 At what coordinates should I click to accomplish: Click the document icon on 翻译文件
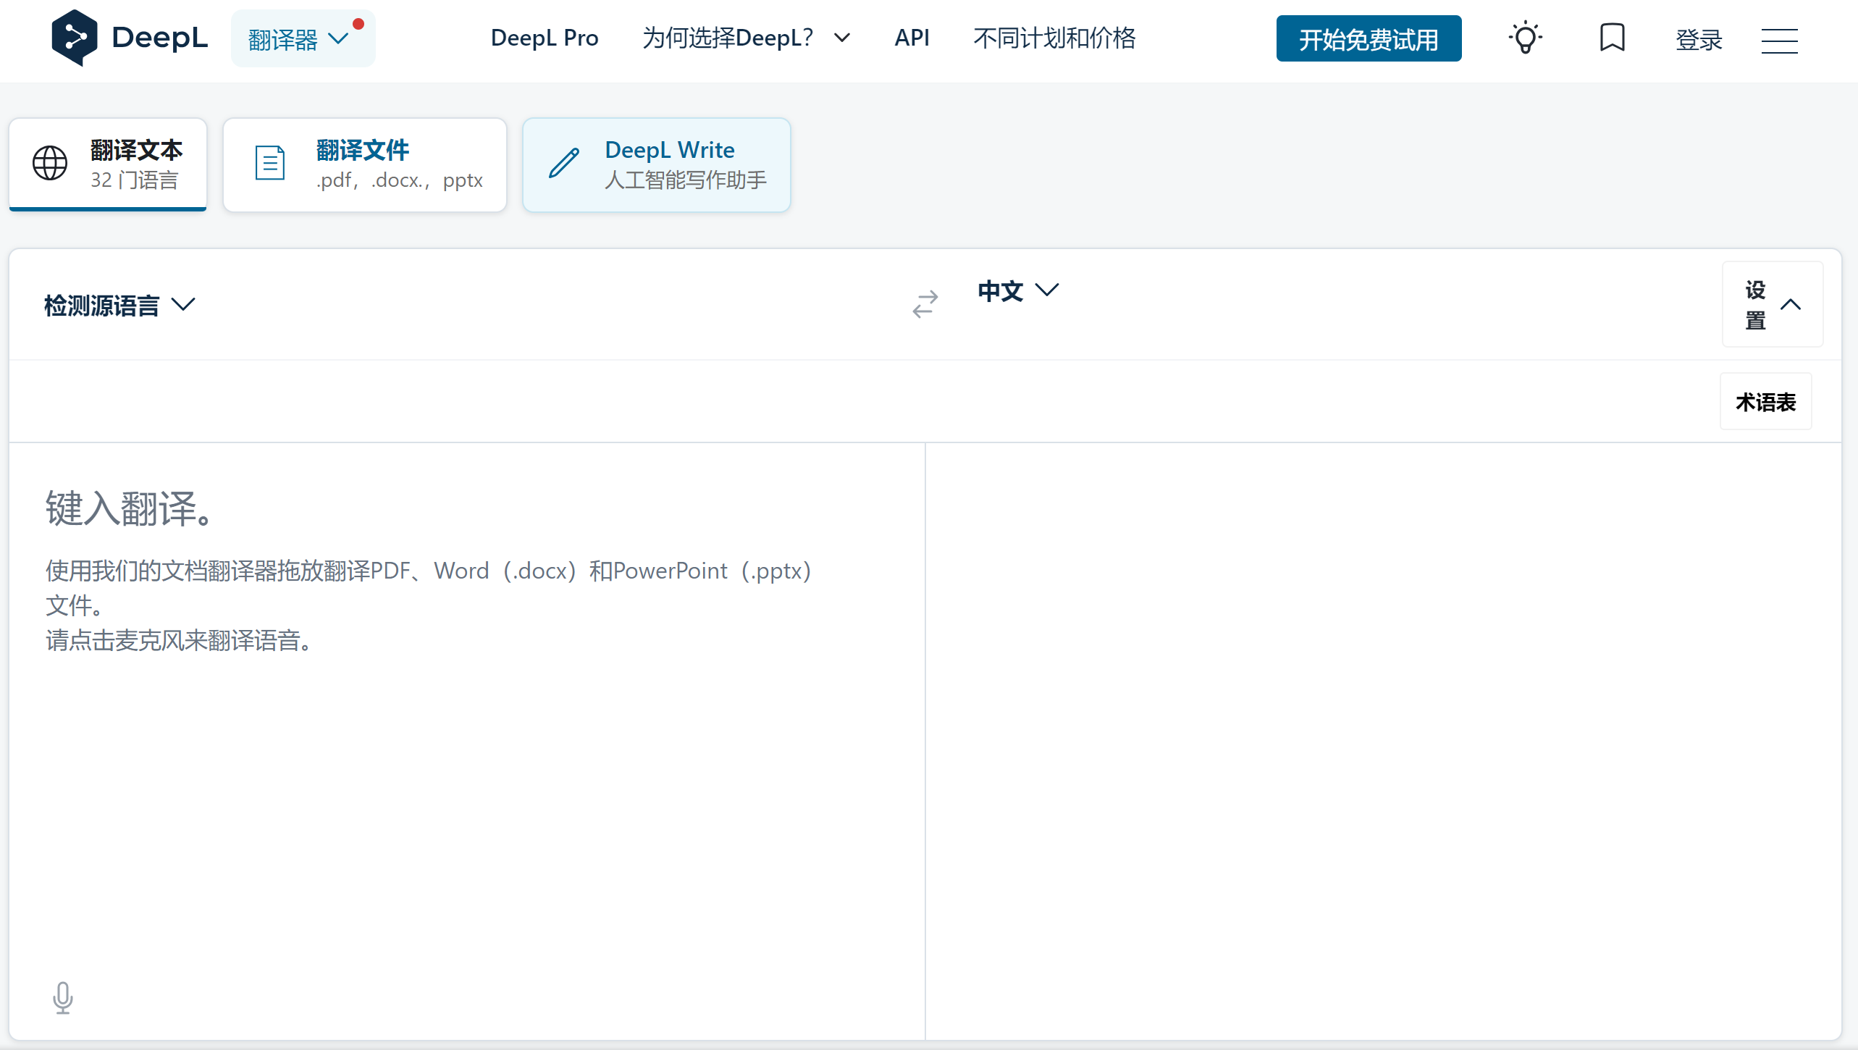click(270, 163)
